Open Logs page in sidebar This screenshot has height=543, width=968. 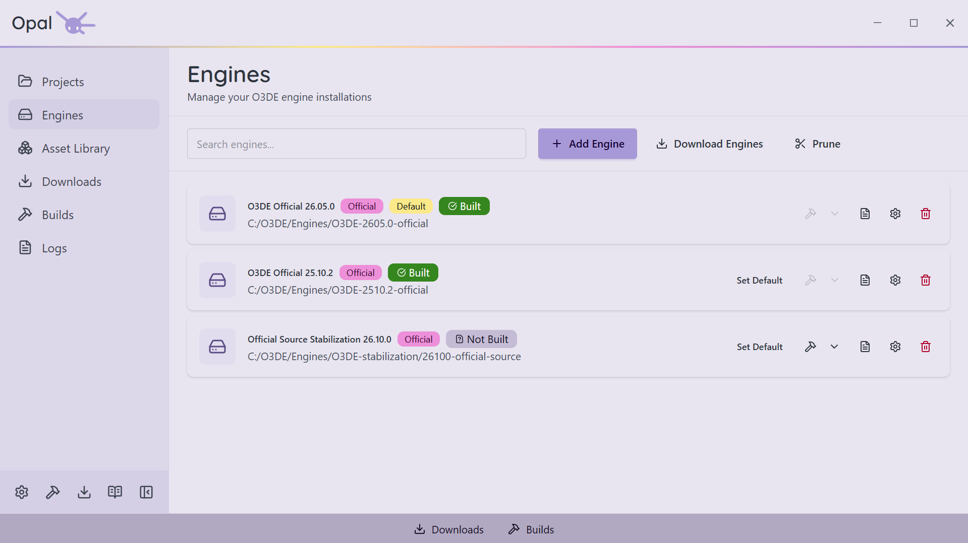tap(84, 248)
